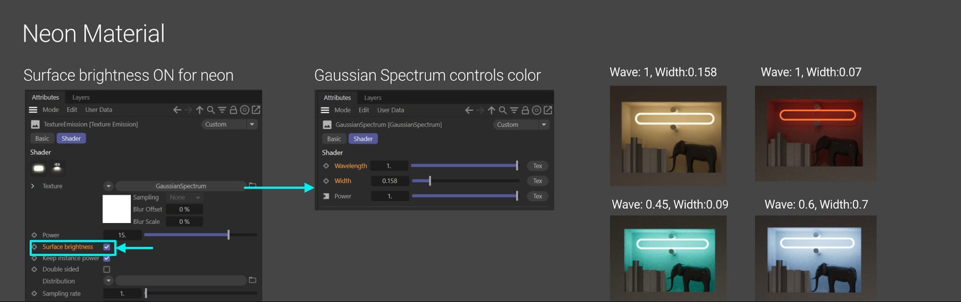This screenshot has width=961, height=302.
Task: Click keyframe diamond next to Width
Action: click(x=326, y=181)
